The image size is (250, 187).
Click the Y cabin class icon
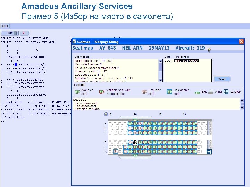coord(106,114)
